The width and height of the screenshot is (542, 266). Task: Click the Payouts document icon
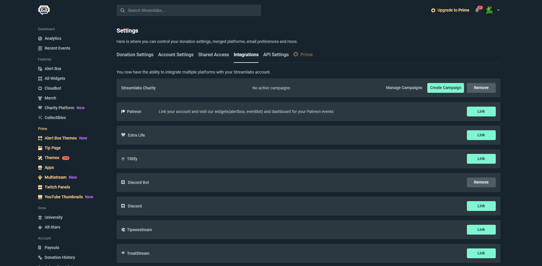pos(40,248)
